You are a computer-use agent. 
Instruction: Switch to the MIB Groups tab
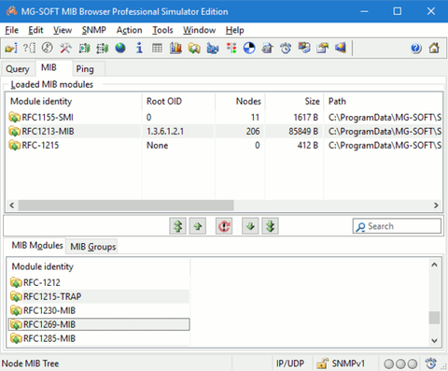tap(92, 247)
